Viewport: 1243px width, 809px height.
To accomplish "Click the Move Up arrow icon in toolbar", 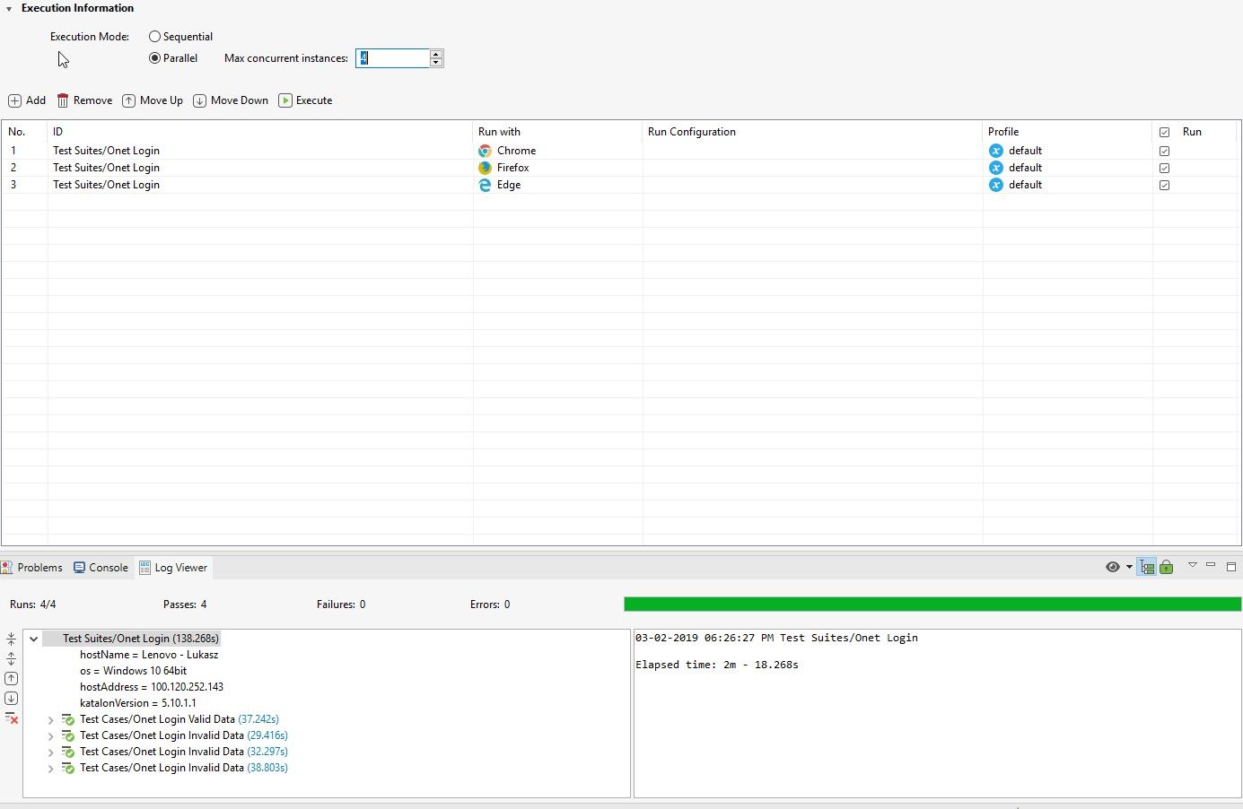I will point(129,100).
